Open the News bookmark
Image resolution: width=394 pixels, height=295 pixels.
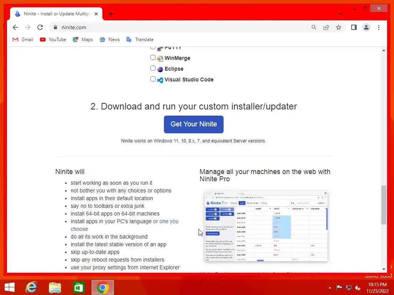110,40
